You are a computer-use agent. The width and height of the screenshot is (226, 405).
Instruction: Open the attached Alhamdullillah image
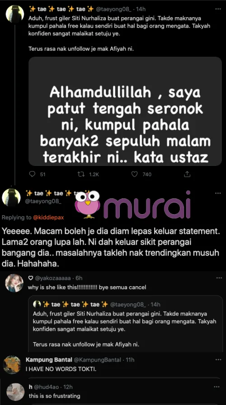[125, 111]
